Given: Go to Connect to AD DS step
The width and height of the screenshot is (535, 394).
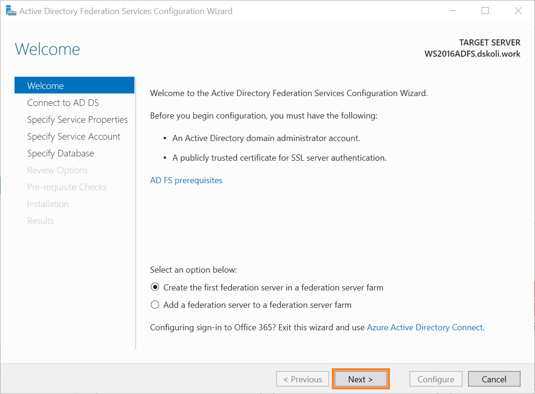Looking at the screenshot, I should [63, 103].
